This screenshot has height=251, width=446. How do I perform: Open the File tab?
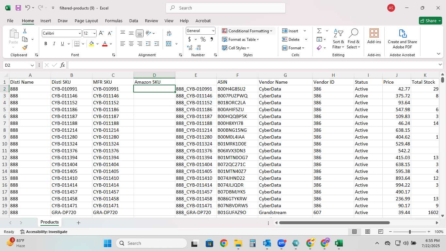(10, 21)
